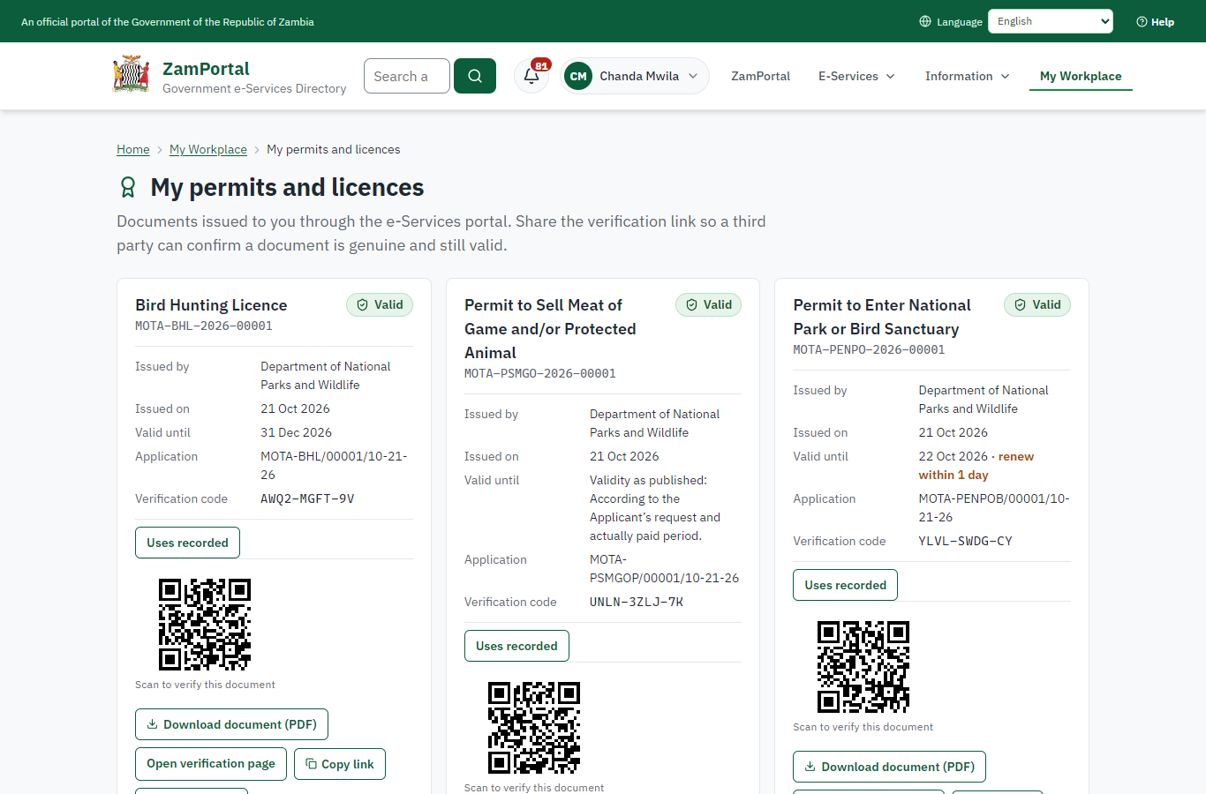Click the award ribbon icon beside page title
This screenshot has height=794, width=1206.
(128, 187)
